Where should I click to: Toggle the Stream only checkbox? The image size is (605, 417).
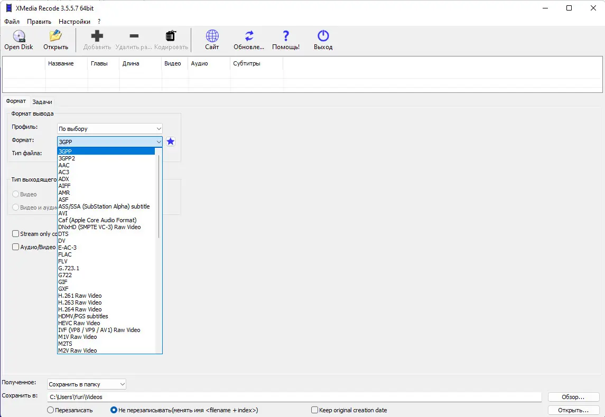[x=15, y=233]
